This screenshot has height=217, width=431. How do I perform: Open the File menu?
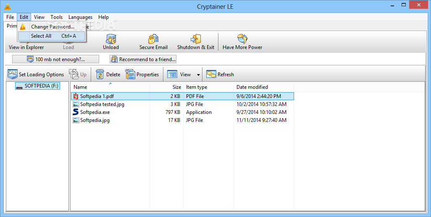[x=10, y=17]
